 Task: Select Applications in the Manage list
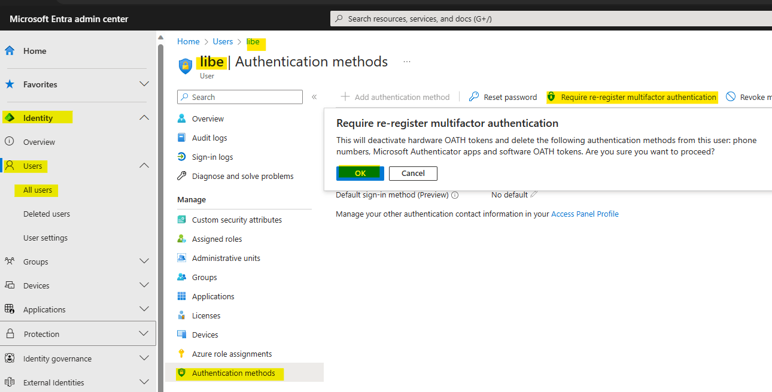tap(213, 296)
